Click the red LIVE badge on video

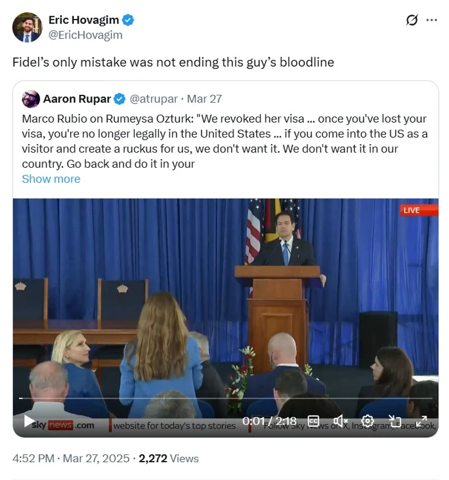[x=419, y=210]
